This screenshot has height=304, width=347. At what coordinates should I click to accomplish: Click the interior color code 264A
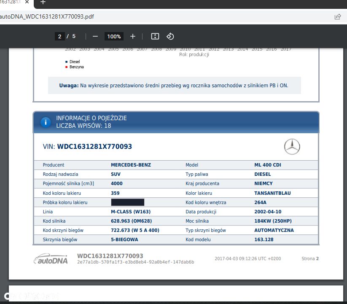point(260,202)
